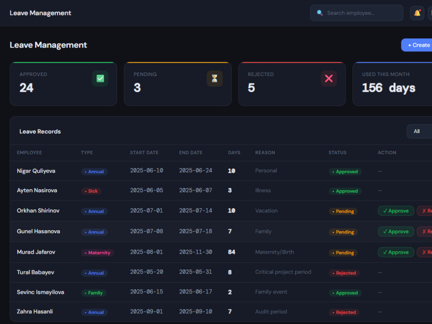The width and height of the screenshot is (432, 324).
Task: Click the Sick type badge for Ayten Nasirova
Action: [x=91, y=191]
